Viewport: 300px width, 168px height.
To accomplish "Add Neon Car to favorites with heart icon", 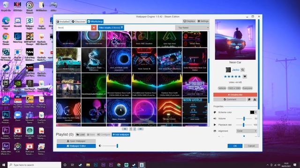I will pos(245,77).
